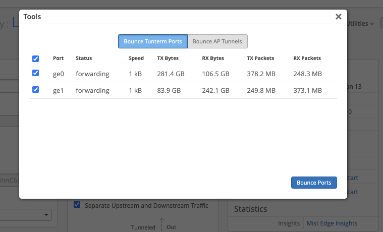Open the Mist Edge Insights link
383x232 pixels.
coord(332,223)
